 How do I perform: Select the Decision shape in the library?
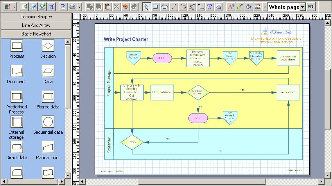(48, 46)
